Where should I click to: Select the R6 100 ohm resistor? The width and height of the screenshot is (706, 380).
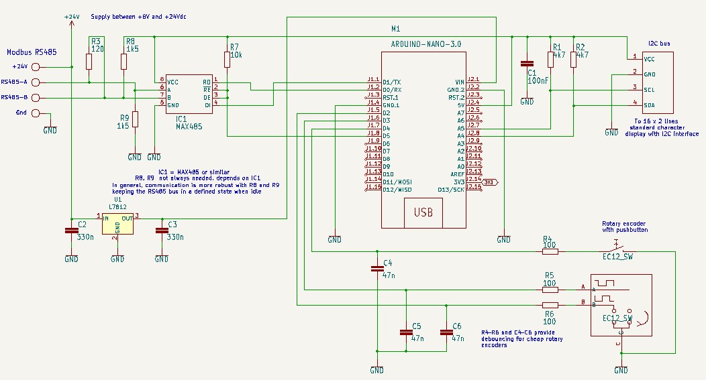tap(550, 305)
